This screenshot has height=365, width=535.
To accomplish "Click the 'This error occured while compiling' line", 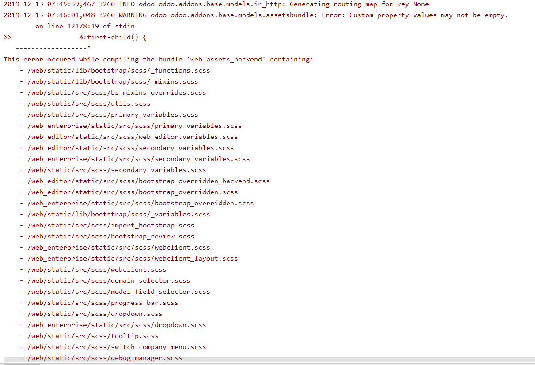I will pos(158,59).
